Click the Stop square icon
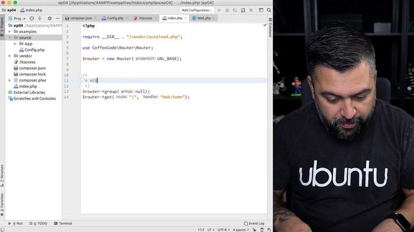 tap(251, 10)
